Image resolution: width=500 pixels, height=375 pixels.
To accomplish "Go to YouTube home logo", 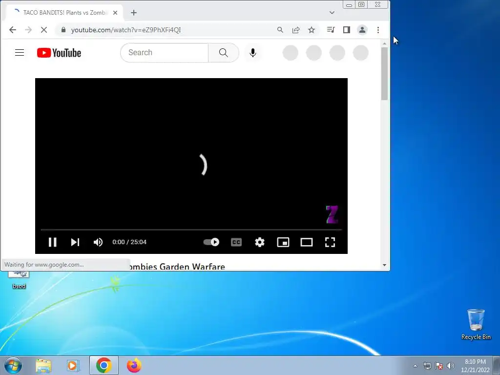I will click(x=59, y=53).
